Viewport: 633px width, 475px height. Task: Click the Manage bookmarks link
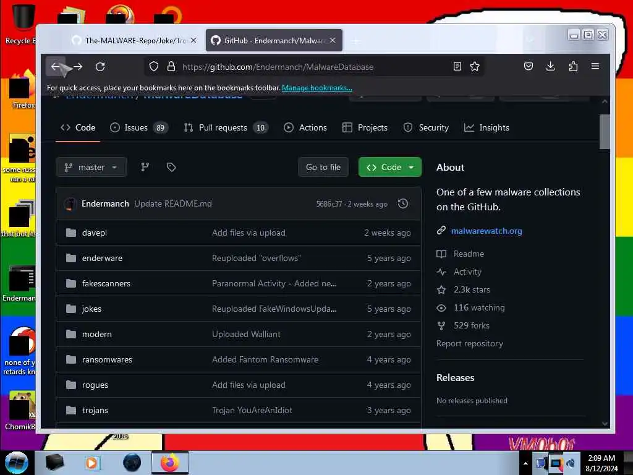coord(317,88)
